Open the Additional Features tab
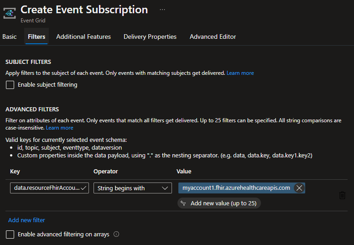Viewport: 354px width, 245px height. pos(83,36)
